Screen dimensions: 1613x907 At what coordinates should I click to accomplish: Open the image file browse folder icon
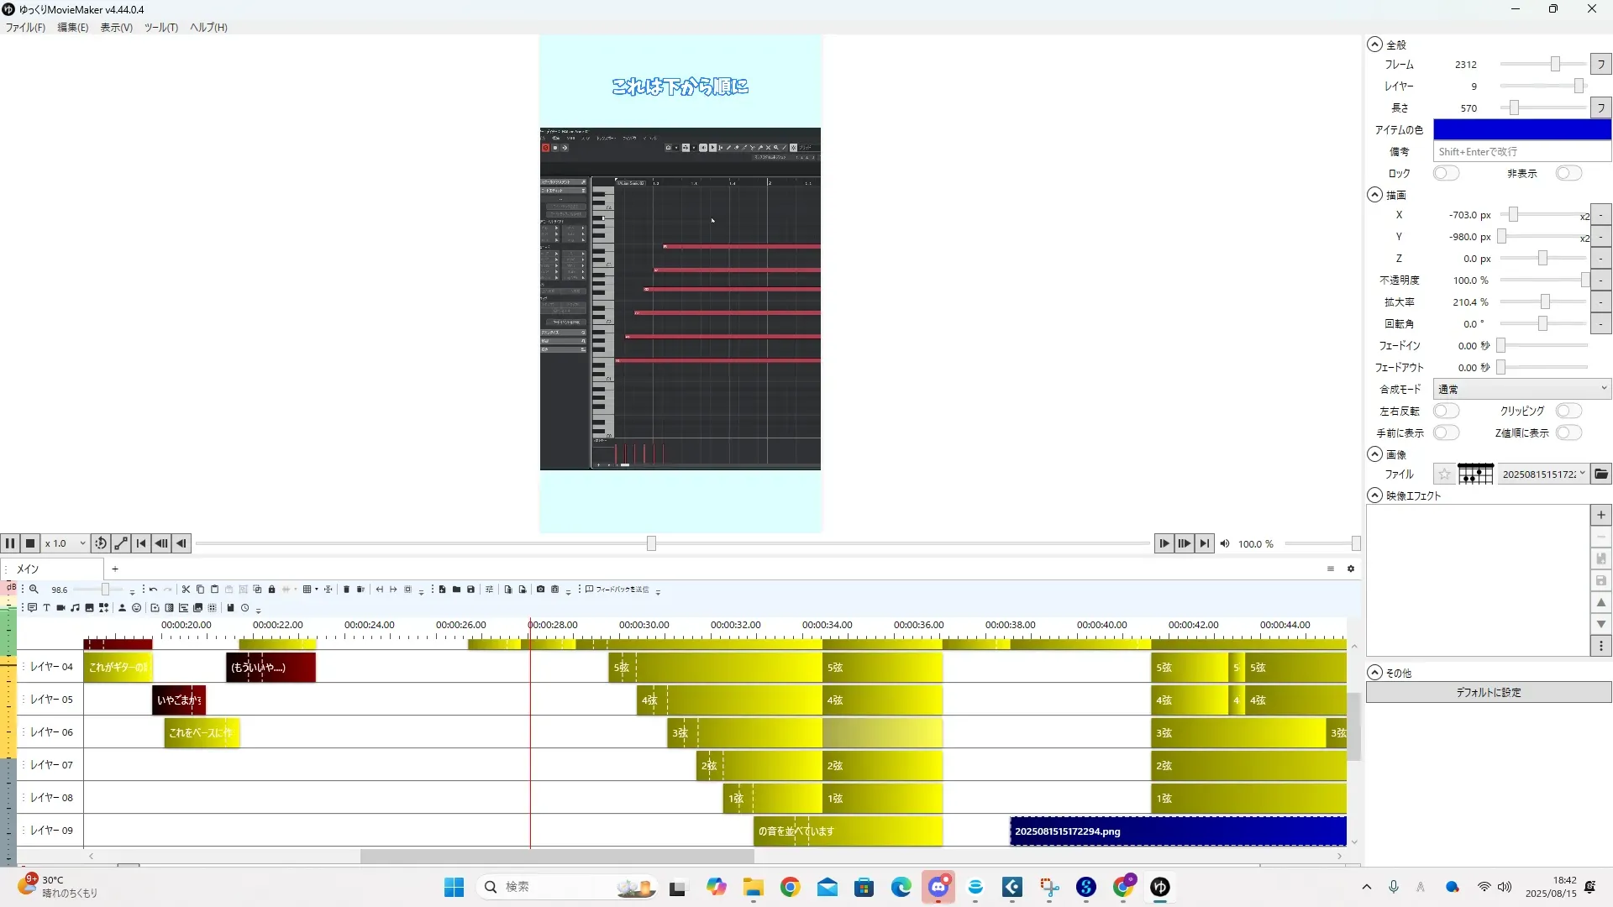(x=1601, y=474)
